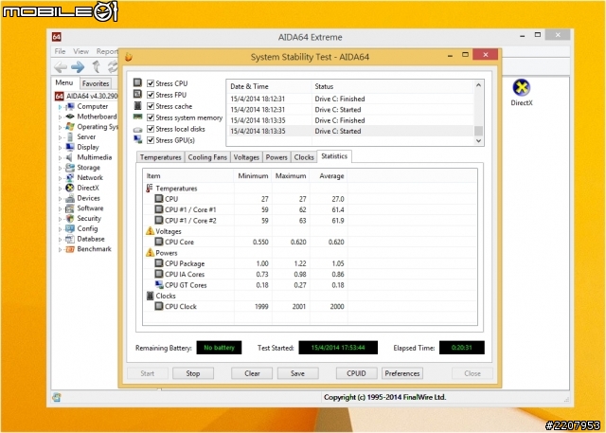606x433 pixels.
Task: Click the AIDA64 Extreme 64 logo in title bar
Action: point(57,37)
